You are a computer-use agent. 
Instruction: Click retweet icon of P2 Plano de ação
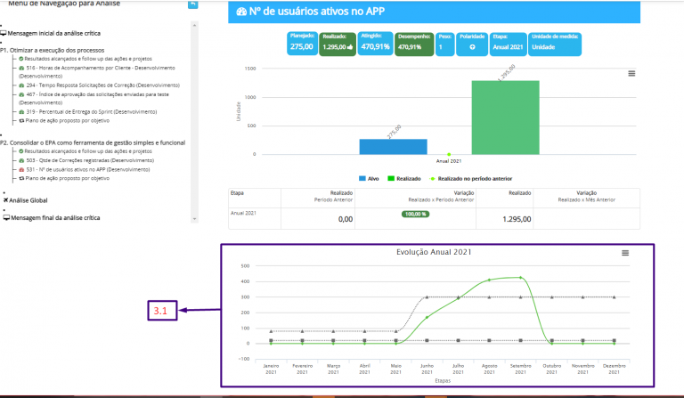[x=21, y=178]
